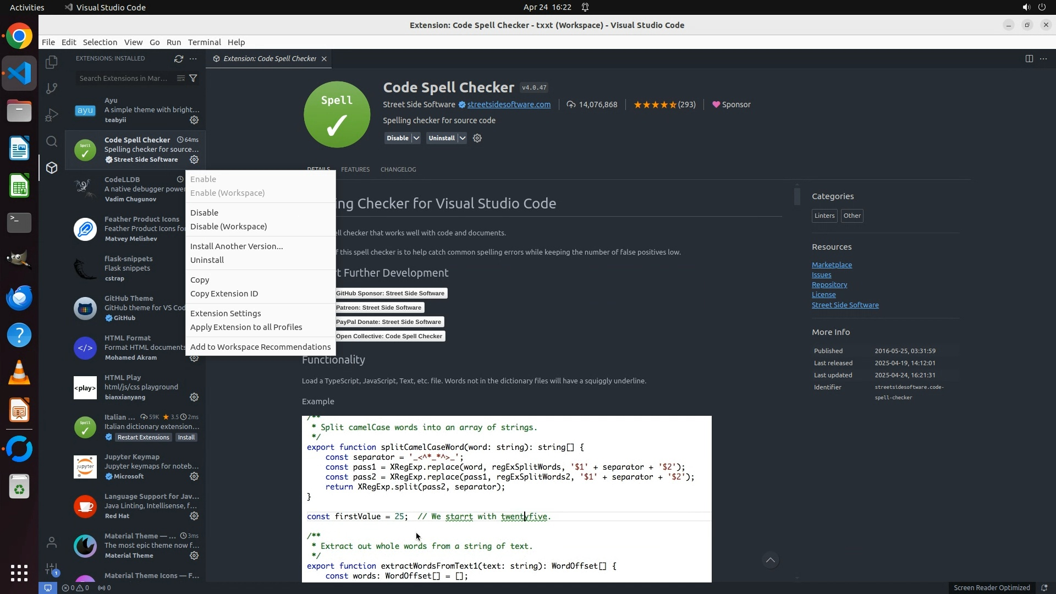Toggle notifications bell in status bar

(x=1044, y=587)
